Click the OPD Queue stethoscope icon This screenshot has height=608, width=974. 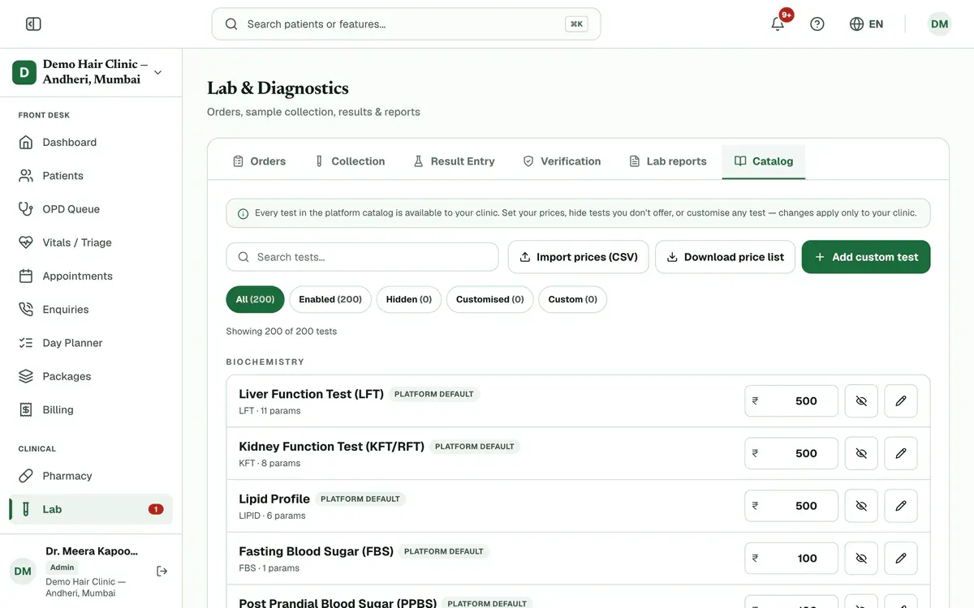(x=26, y=209)
